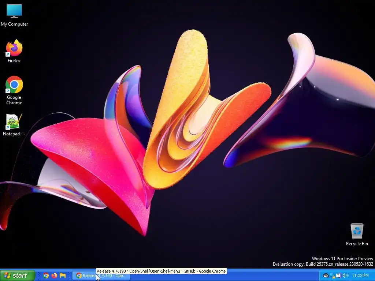Image resolution: width=375 pixels, height=281 pixels.
Task: Open the volume speaker tray icon
Action: coord(345,276)
